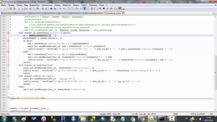Open Find with the binoculars icon

(x=51, y=8)
